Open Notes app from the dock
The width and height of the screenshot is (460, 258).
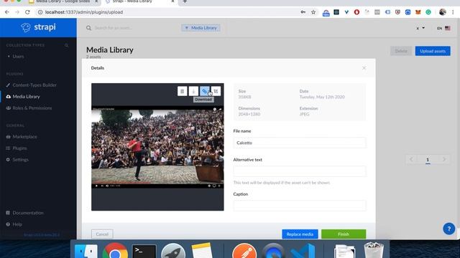click(x=202, y=251)
